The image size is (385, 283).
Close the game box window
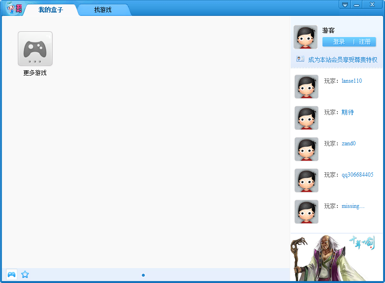tap(372, 5)
